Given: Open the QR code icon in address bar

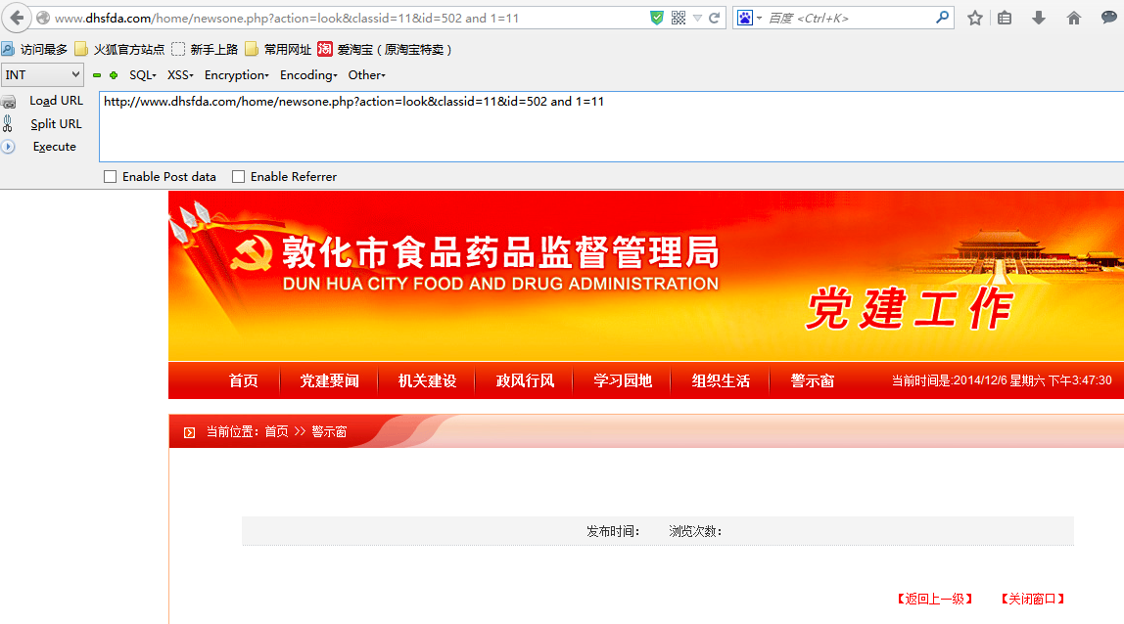Looking at the screenshot, I should [679, 18].
